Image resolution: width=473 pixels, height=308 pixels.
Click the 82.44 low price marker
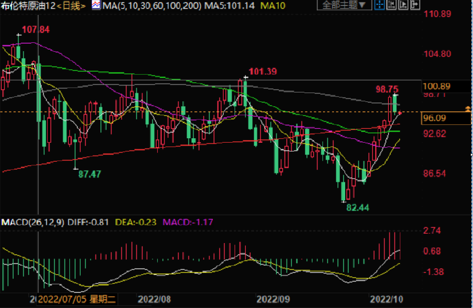tap(357, 208)
